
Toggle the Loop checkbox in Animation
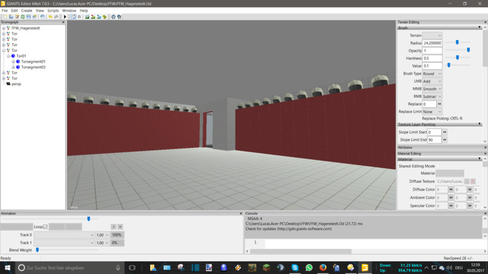tap(45, 227)
